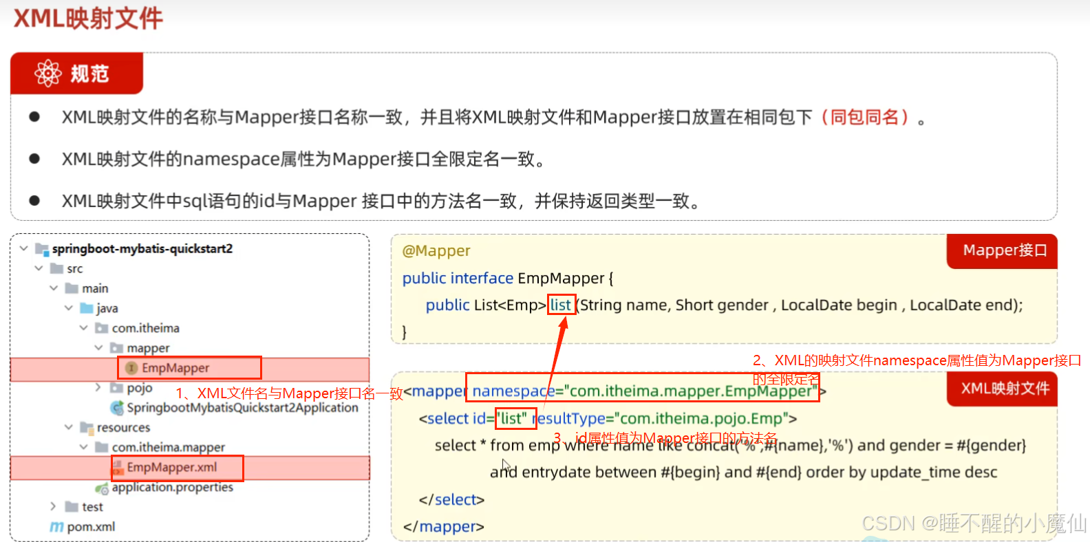The image size is (1090, 542).
Task: Click the list method name in interface
Action: 561,305
